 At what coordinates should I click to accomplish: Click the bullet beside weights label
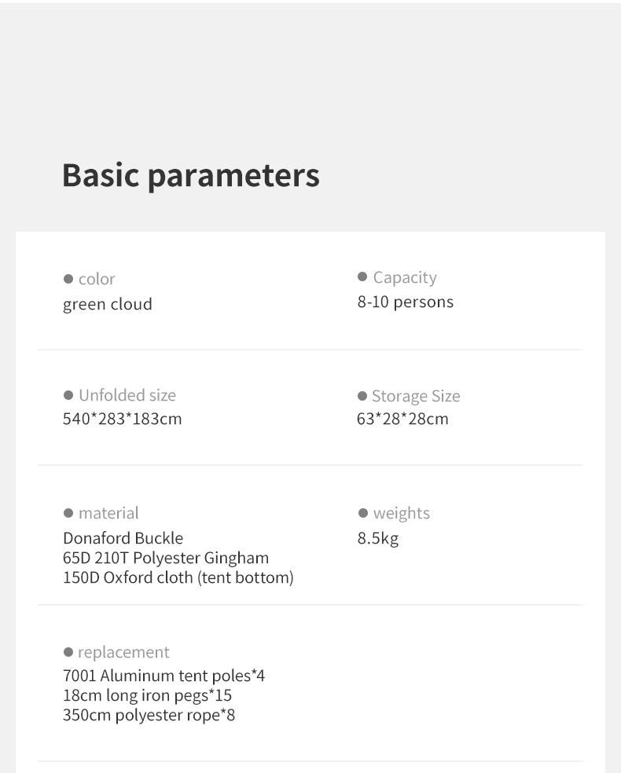pyautogui.click(x=362, y=513)
